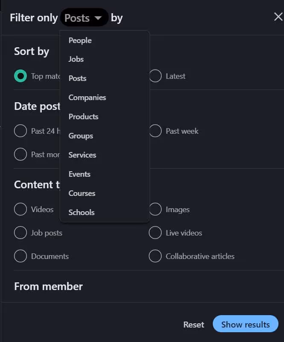
Task: Choose Jobs in the open dropdown list
Action: click(76, 59)
